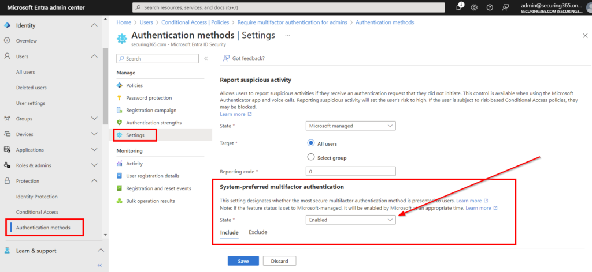Image resolution: width=592 pixels, height=272 pixels.
Task: Click the Overview info icon
Action: tap(7, 41)
